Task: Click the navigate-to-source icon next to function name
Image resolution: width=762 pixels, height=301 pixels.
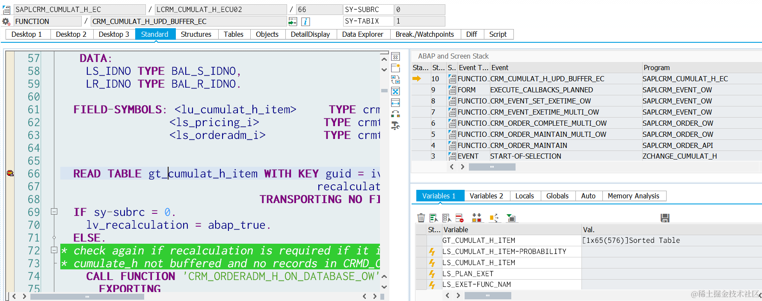Action: (x=293, y=21)
